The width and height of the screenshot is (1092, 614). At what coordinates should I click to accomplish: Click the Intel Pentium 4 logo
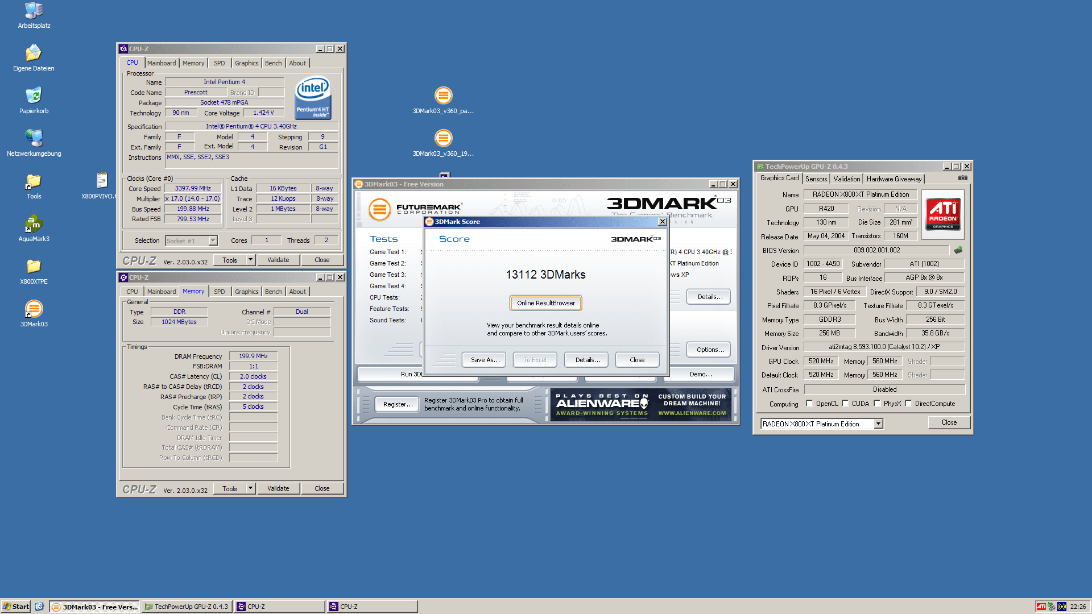coord(312,97)
